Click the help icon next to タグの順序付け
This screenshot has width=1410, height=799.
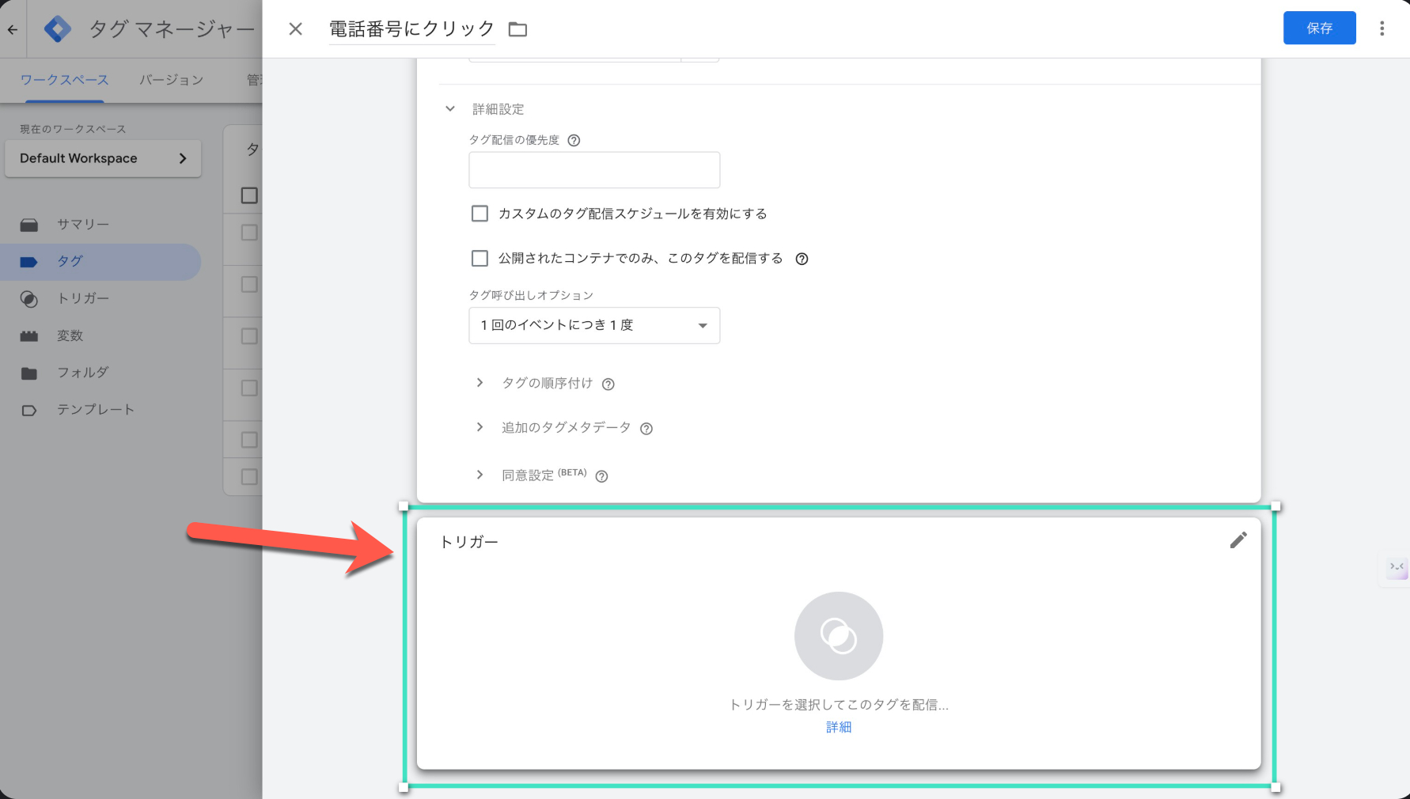pyautogui.click(x=608, y=384)
